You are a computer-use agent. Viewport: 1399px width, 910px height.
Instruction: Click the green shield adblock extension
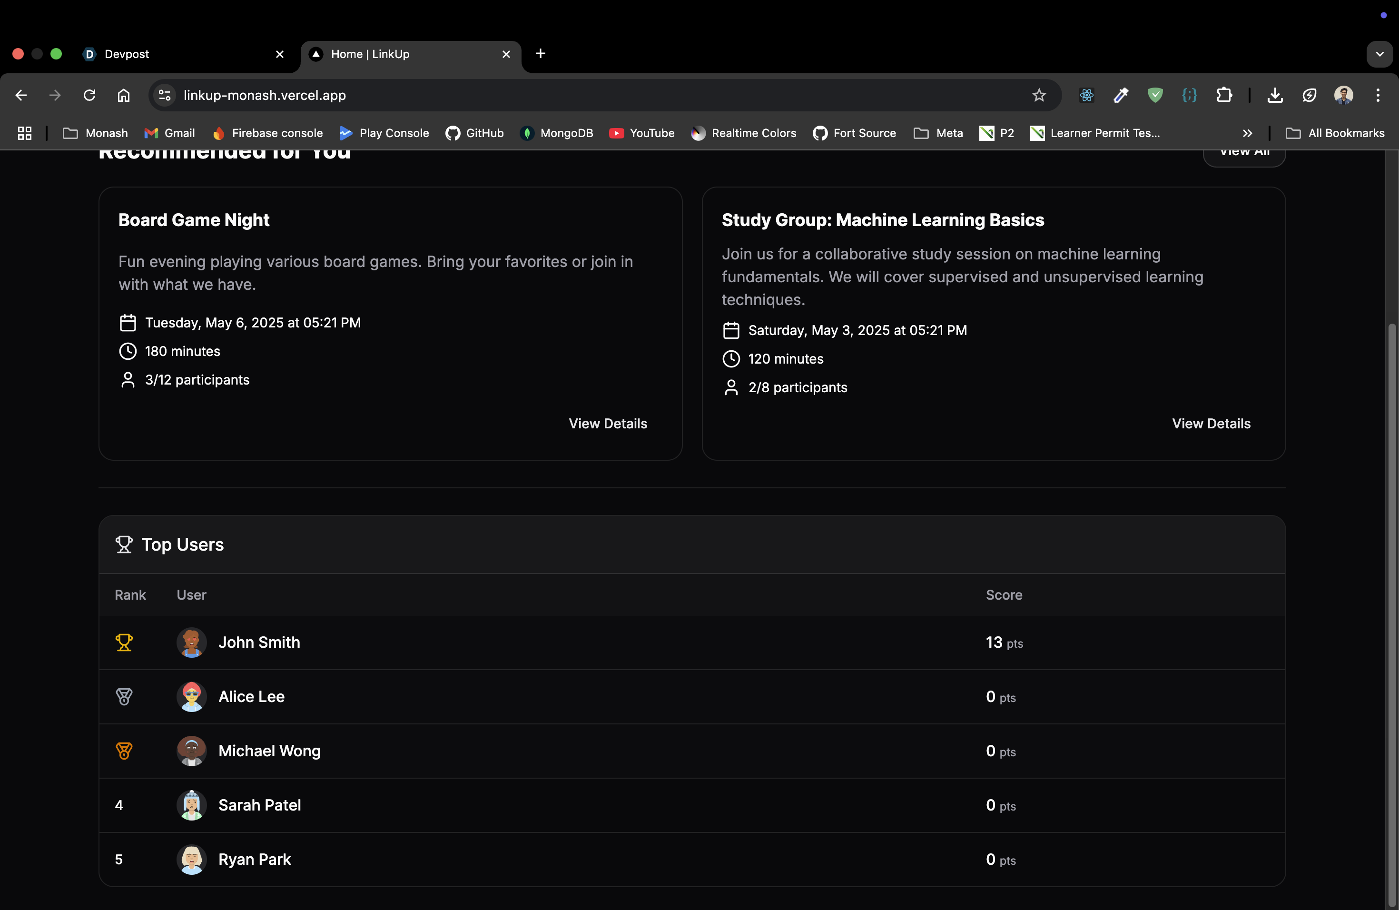click(x=1155, y=95)
